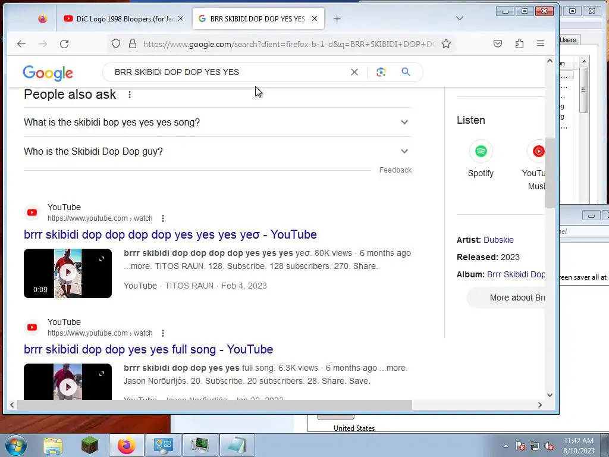
Task: Open options dots for full song result
Action: 163,333
